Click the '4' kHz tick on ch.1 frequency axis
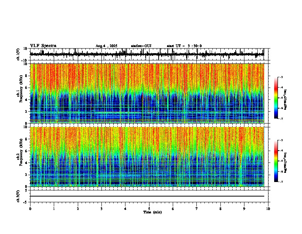 coord(26,100)
